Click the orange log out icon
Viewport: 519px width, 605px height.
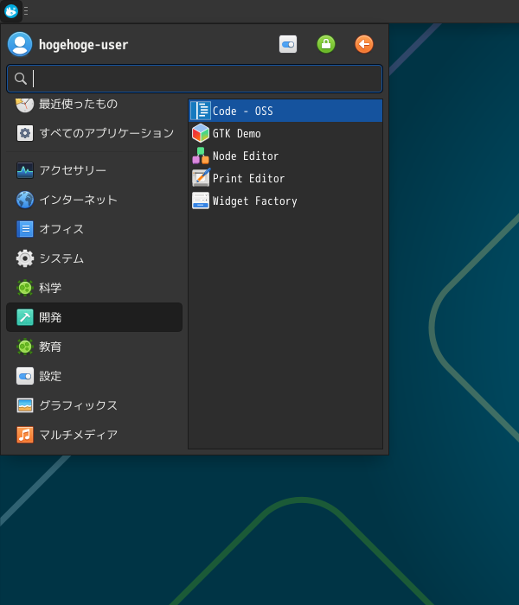pyautogui.click(x=364, y=44)
